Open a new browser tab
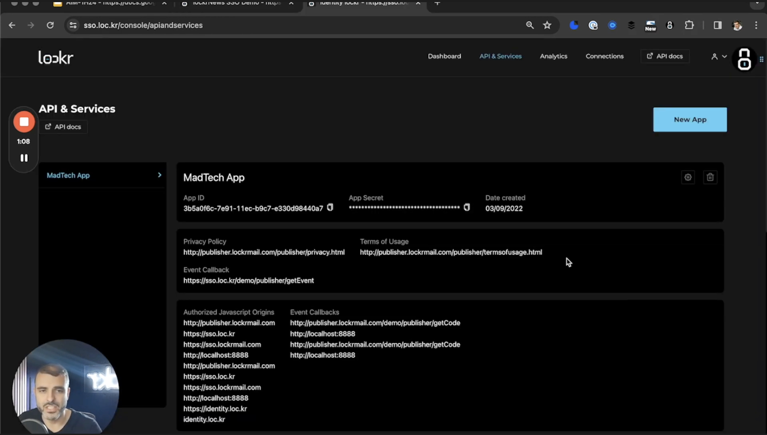 pos(437,3)
